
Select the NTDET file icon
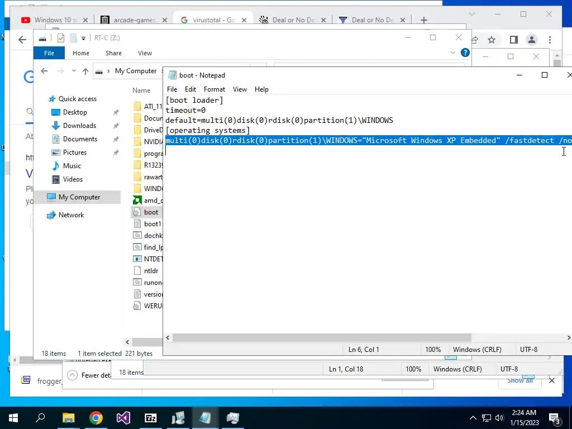click(x=137, y=259)
